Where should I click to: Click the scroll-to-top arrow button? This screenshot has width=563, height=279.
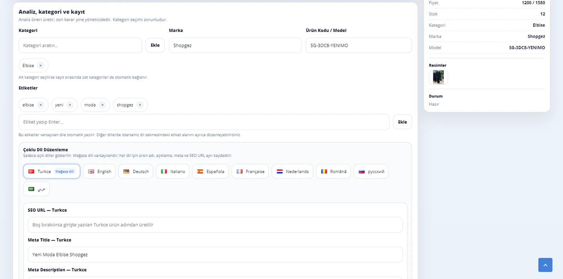(x=545, y=265)
